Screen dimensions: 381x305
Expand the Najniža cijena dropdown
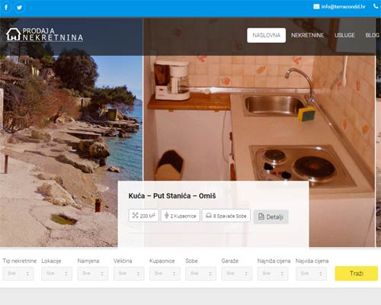tap(273, 274)
